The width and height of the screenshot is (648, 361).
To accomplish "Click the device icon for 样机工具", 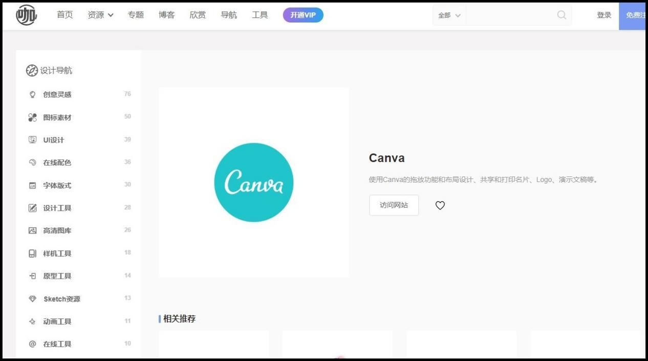I will pos(33,254).
